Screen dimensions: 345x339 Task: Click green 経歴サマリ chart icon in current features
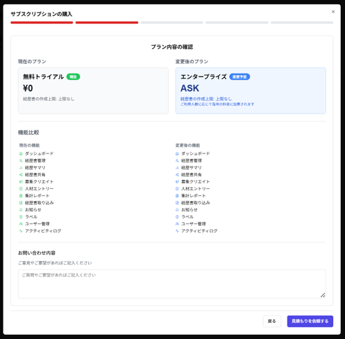21,167
